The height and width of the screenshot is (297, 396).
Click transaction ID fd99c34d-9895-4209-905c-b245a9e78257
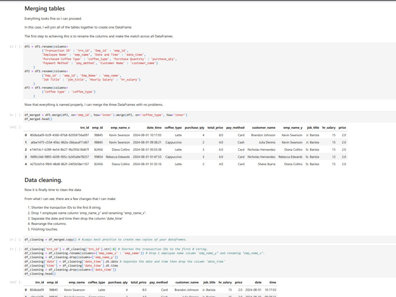coord(60,157)
